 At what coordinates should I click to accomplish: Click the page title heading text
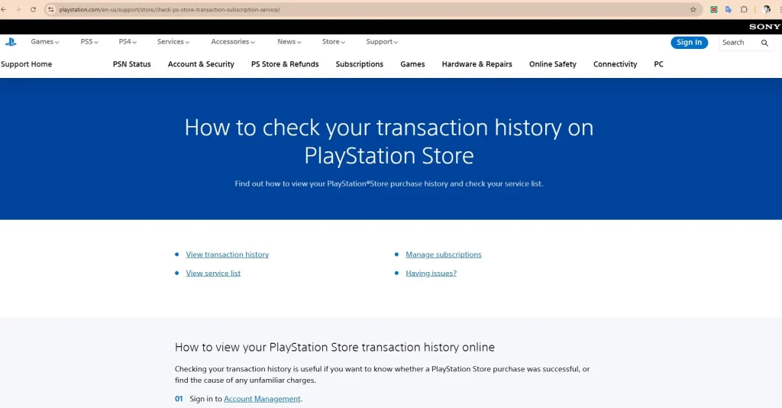point(389,141)
